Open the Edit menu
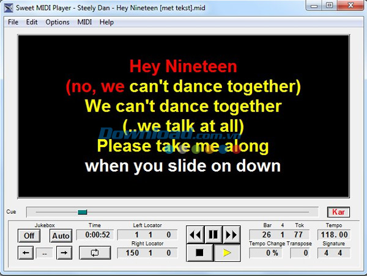Screen dimensions: 367x276 click(x=32, y=22)
